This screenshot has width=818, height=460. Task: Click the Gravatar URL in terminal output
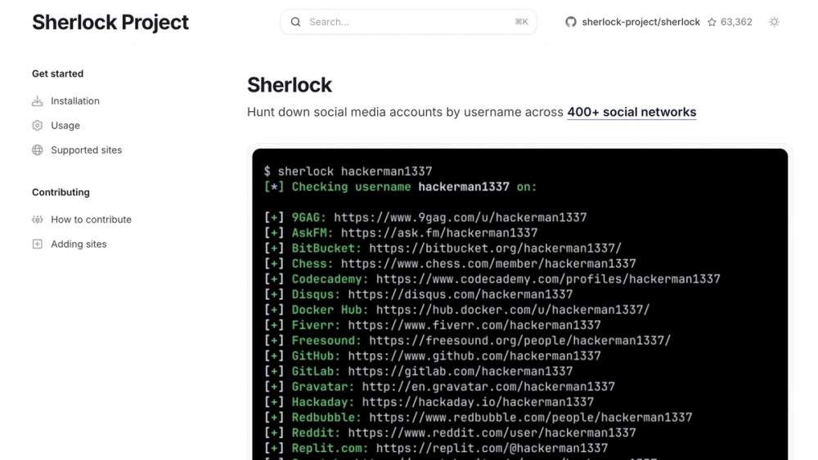click(488, 386)
